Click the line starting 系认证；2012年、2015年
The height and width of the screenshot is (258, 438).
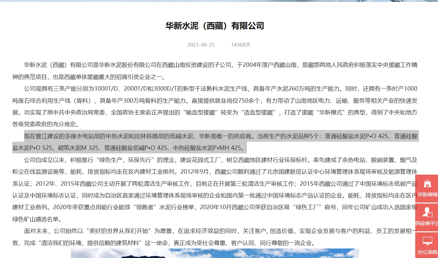(x=215, y=184)
